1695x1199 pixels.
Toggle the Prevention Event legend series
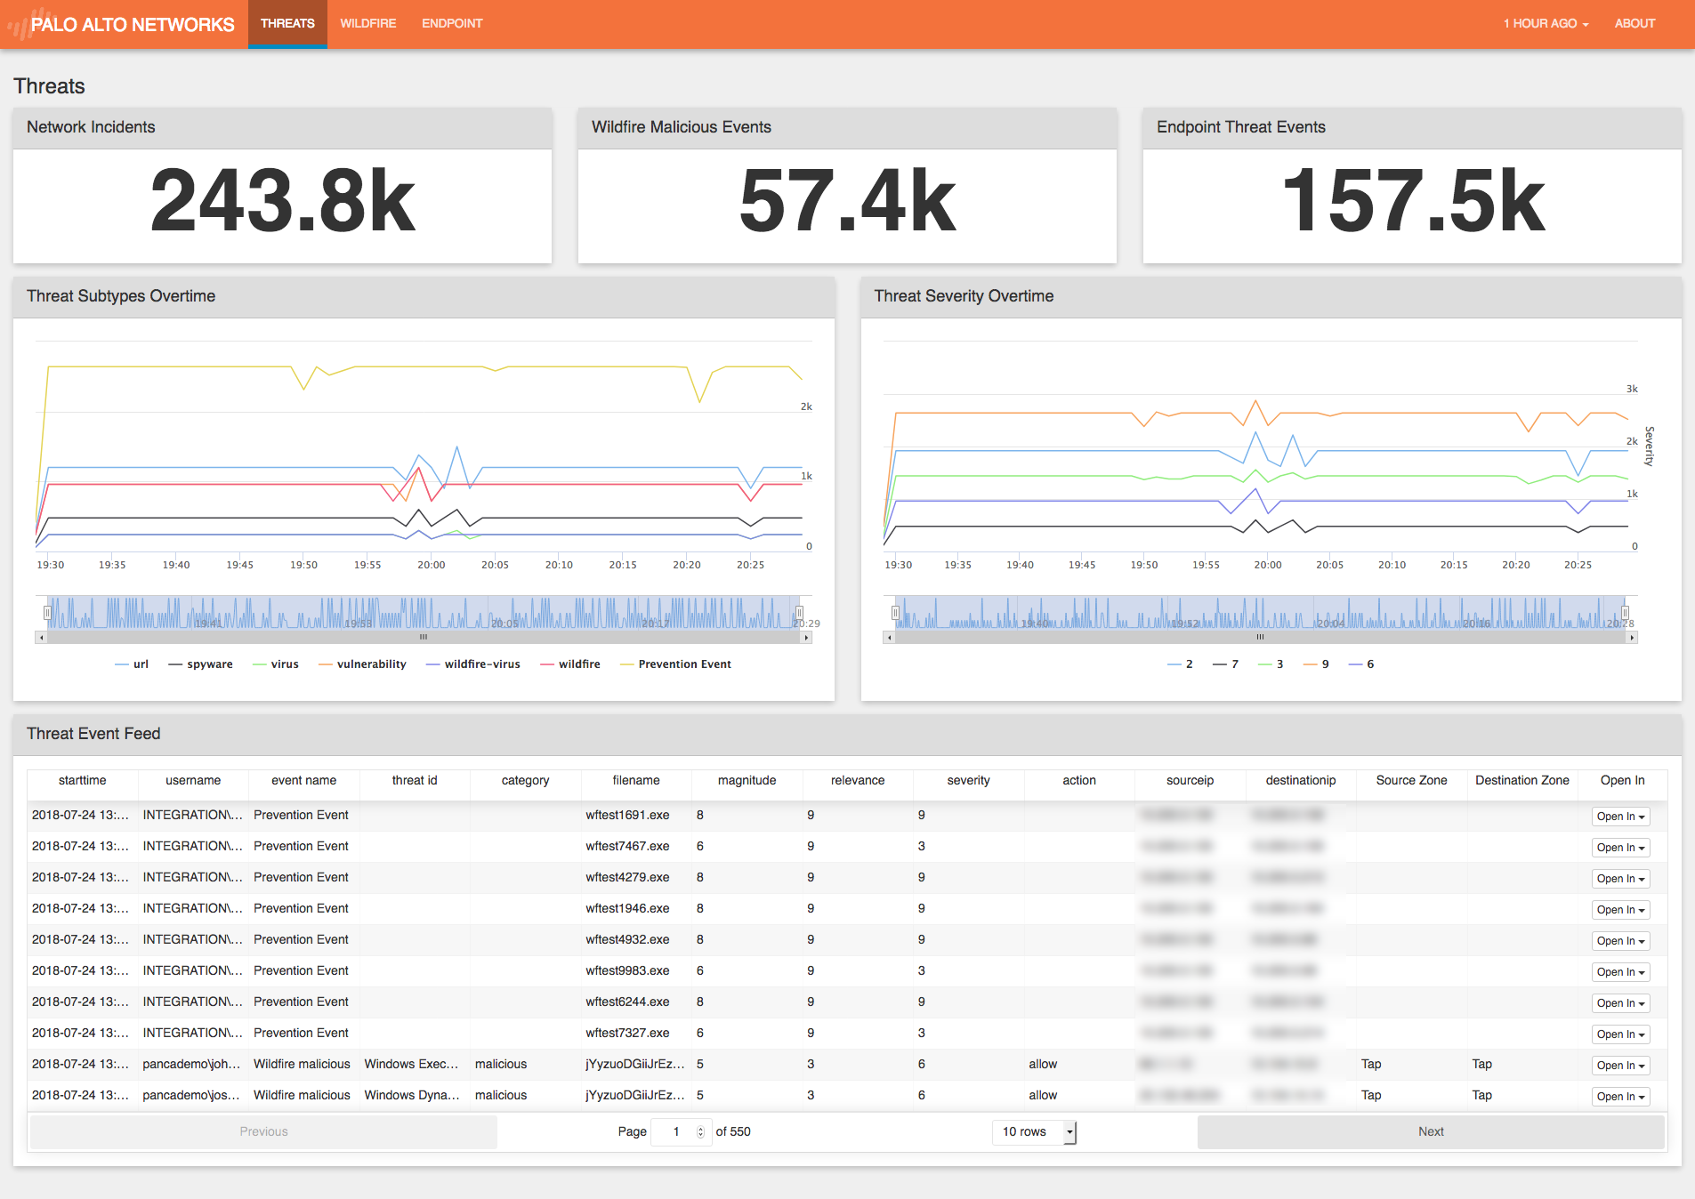coord(674,664)
